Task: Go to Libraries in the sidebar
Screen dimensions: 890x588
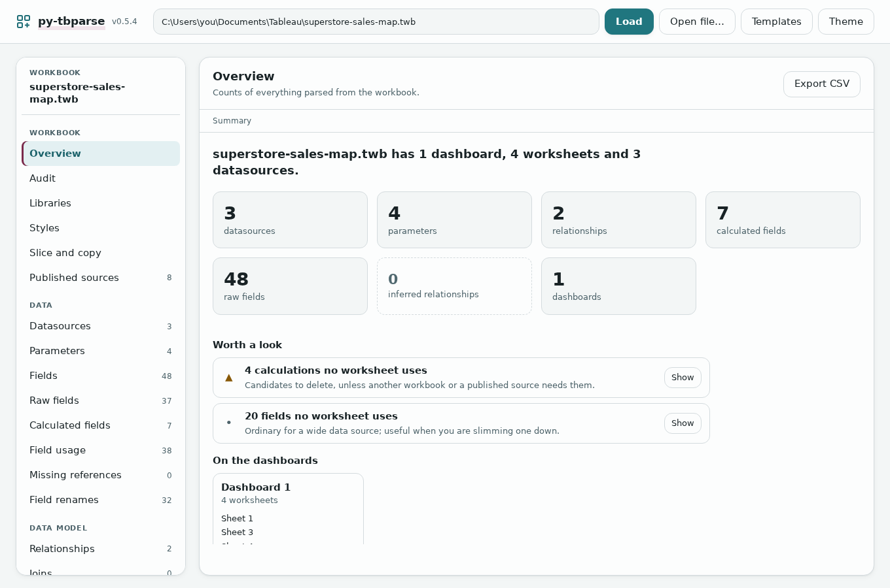Action: [101, 203]
